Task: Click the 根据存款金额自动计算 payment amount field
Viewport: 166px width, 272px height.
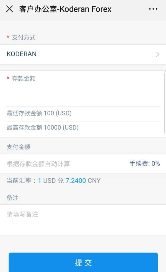Action: (38, 164)
